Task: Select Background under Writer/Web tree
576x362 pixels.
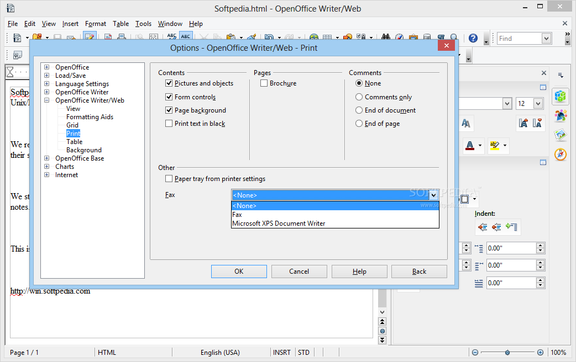Action: [84, 150]
